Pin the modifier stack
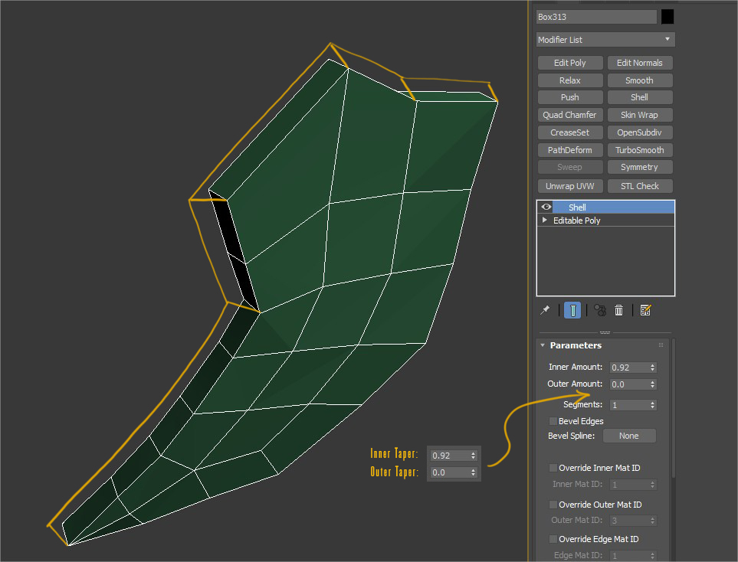 pyautogui.click(x=545, y=310)
